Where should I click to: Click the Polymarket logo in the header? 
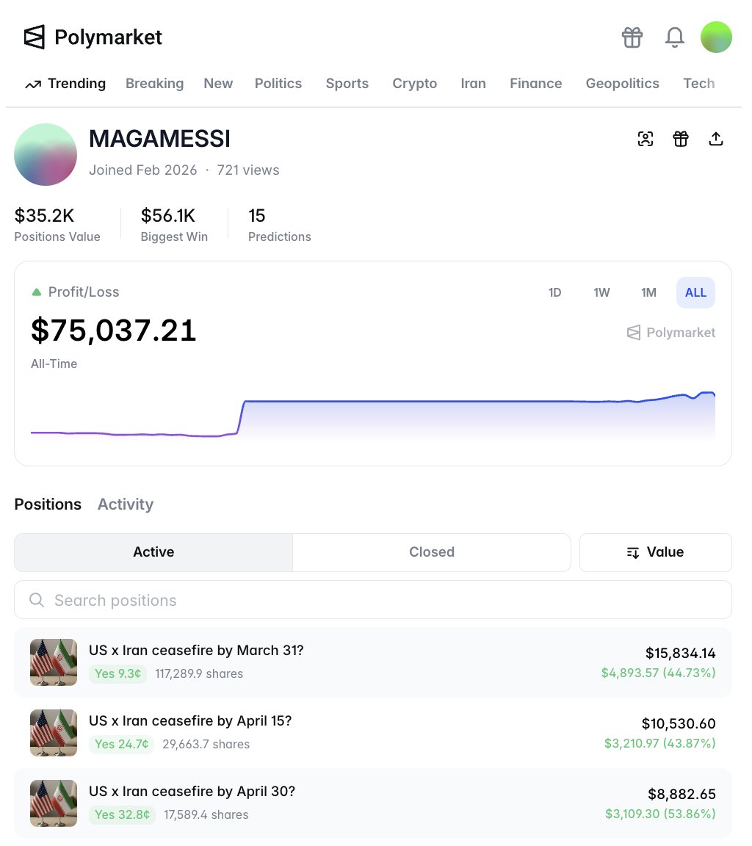[x=92, y=37]
